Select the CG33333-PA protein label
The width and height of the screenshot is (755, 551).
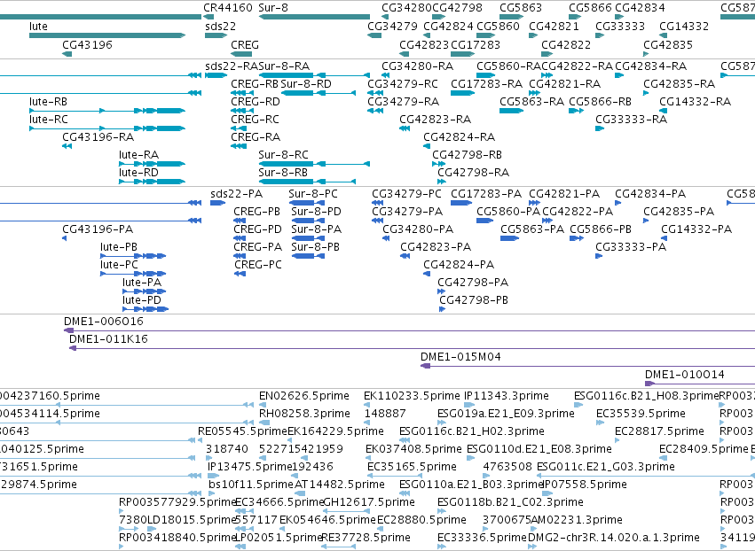click(631, 247)
